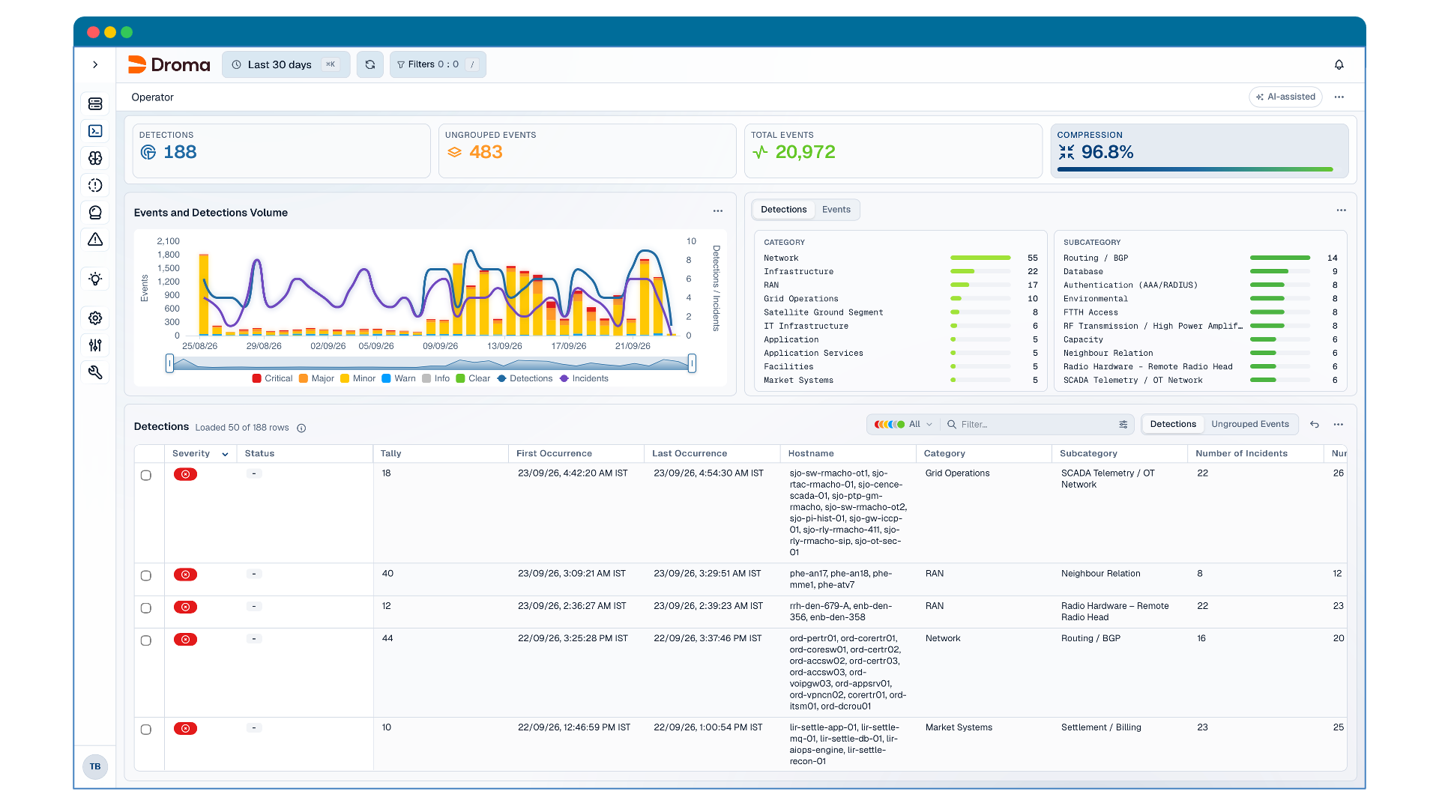Expand the sidebar with the chevron arrow
The height and width of the screenshot is (809, 1439).
[x=95, y=64]
